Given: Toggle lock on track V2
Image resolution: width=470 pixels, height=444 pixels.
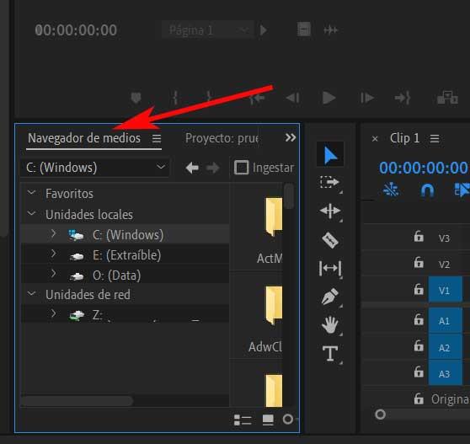Looking at the screenshot, I should [419, 263].
